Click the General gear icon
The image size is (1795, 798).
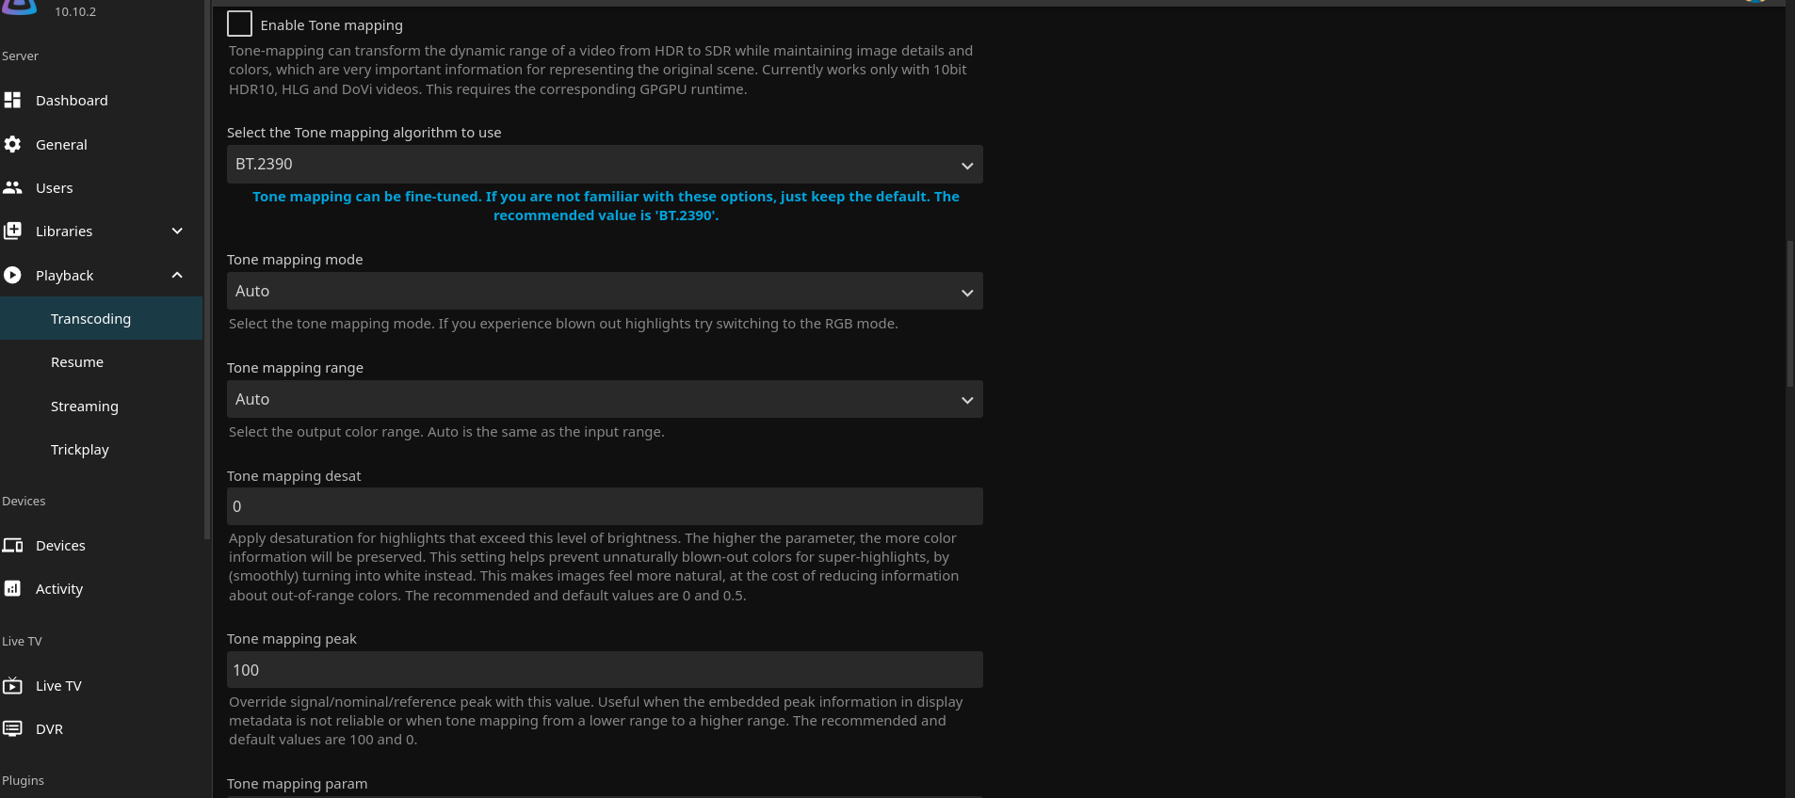(x=12, y=144)
